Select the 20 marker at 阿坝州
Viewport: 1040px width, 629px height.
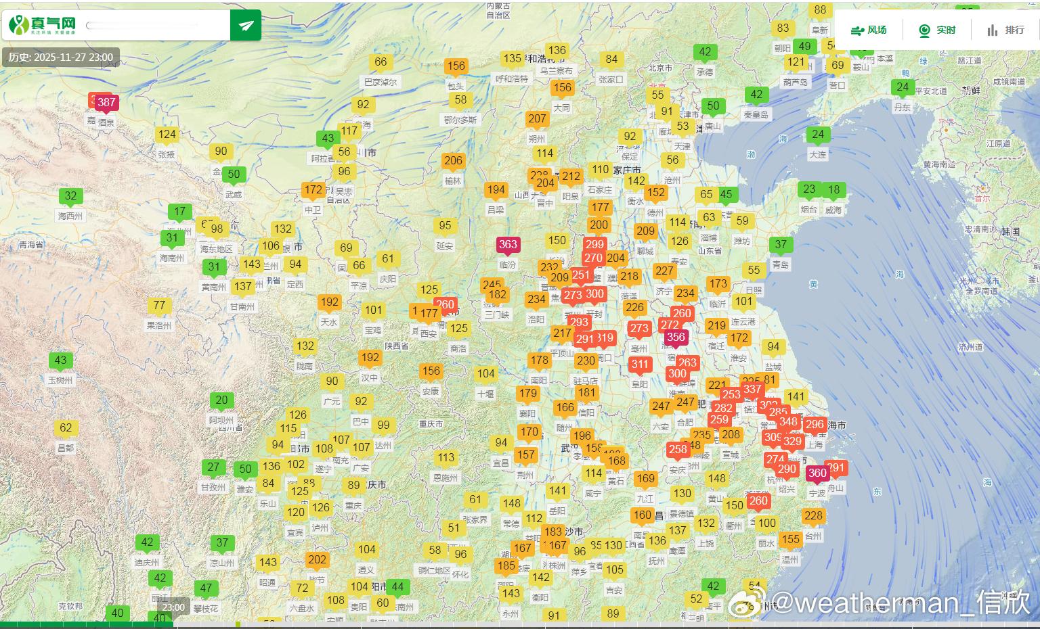222,400
